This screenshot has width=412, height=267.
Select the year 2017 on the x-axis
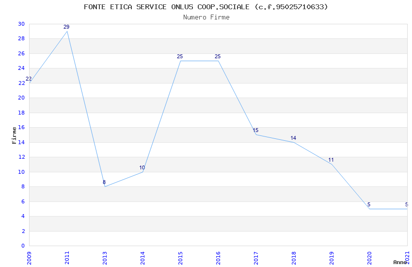pos(256,258)
